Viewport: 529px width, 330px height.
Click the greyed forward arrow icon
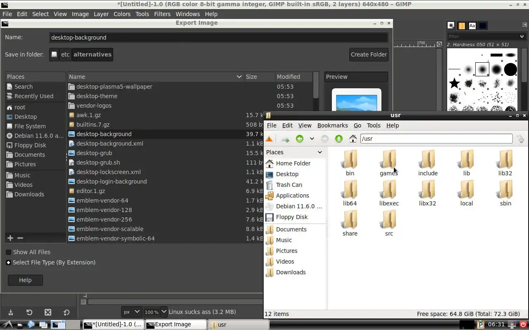point(325,139)
